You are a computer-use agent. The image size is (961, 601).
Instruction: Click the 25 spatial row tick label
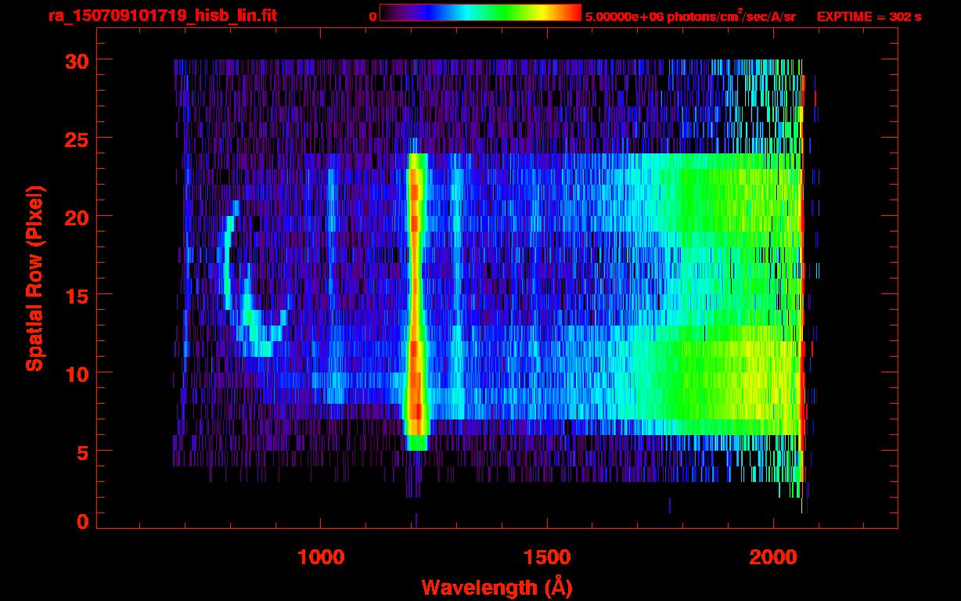point(77,138)
